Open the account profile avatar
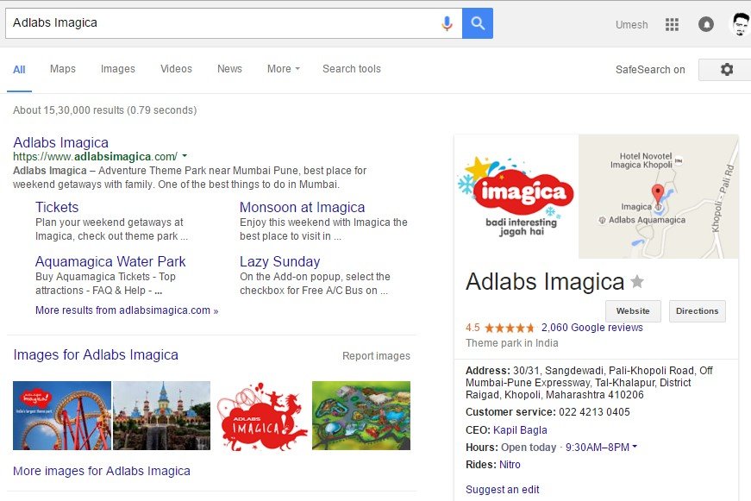The width and height of the screenshot is (751, 501). point(742,24)
